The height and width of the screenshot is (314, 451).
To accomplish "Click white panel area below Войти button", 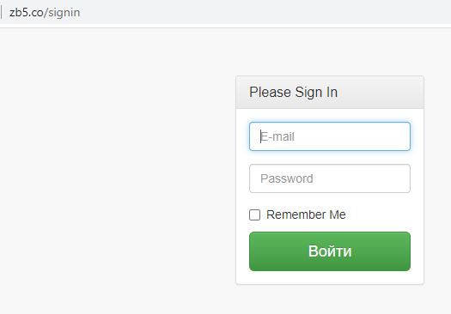I will tap(330, 277).
